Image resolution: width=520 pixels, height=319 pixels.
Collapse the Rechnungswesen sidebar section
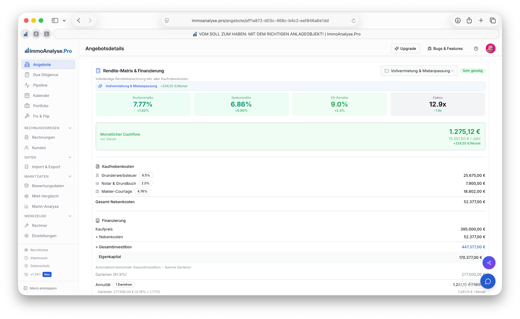point(70,128)
